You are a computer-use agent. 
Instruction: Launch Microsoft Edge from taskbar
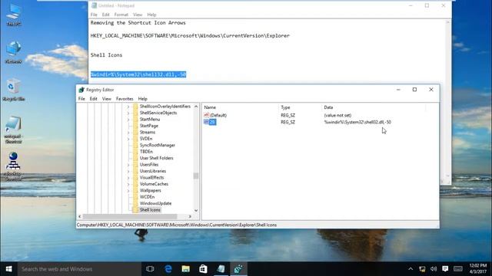pos(168,269)
